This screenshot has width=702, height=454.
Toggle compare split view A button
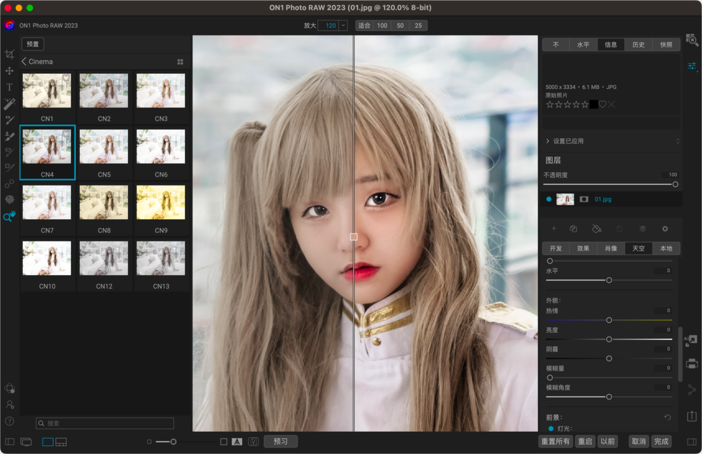tap(237, 442)
